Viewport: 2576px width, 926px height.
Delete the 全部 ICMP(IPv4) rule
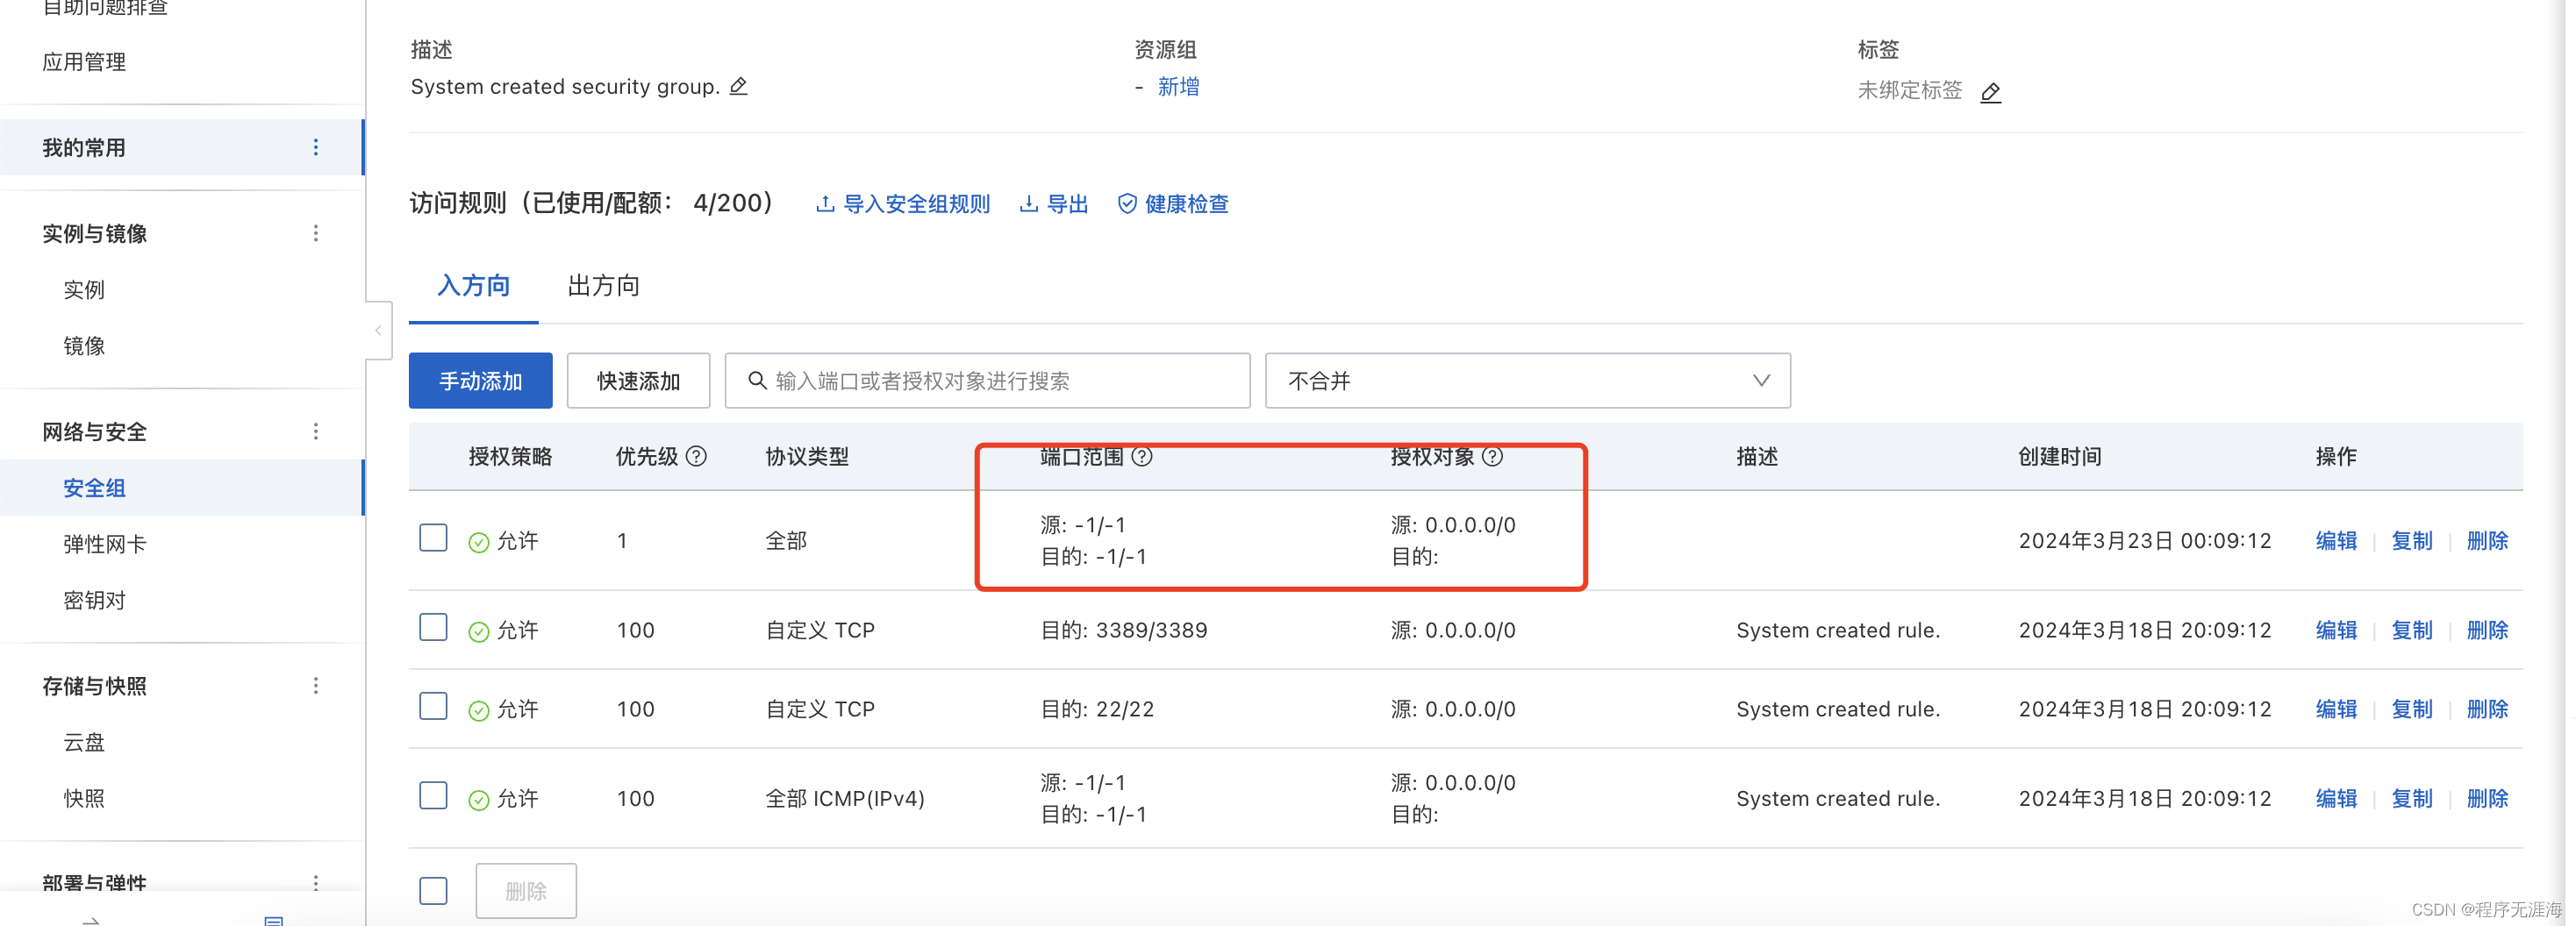tap(2487, 798)
